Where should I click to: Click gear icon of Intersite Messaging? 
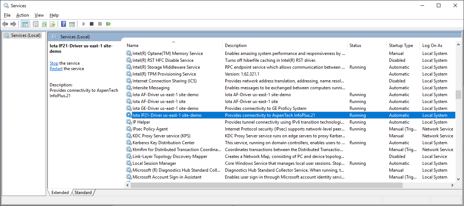coord(129,88)
